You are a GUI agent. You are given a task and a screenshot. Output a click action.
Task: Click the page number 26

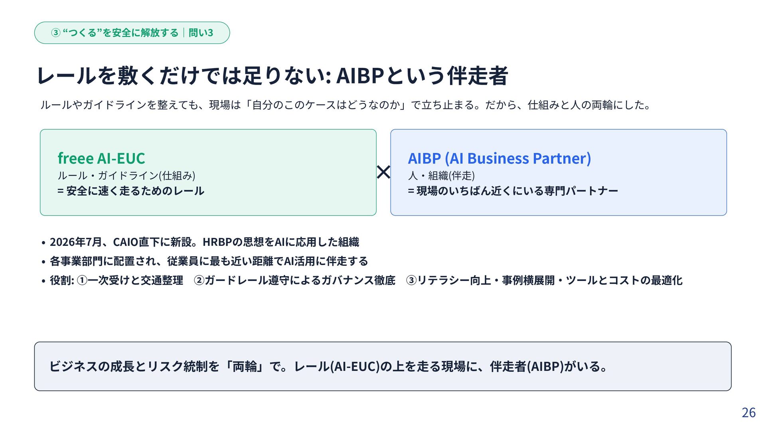tap(748, 413)
